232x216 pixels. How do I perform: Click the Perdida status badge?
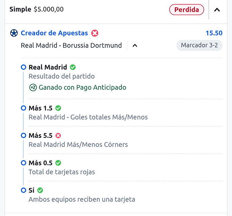point(186,10)
